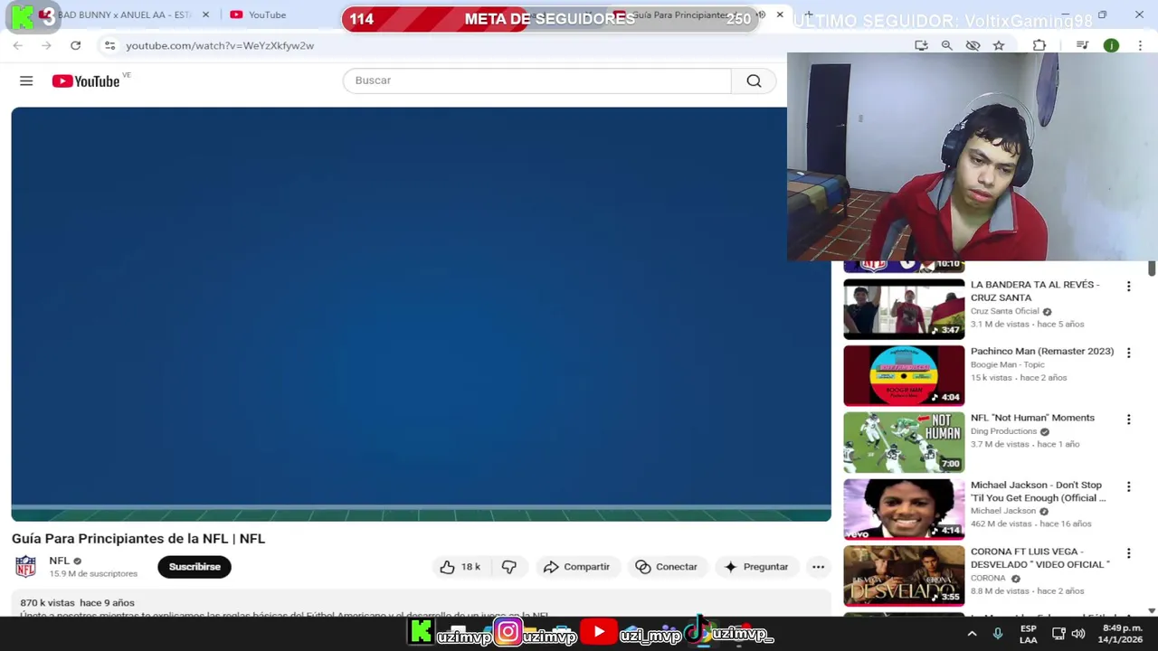
Task: Open Pachinco Man (Remaster 2023) thumbnail
Action: [904, 376]
